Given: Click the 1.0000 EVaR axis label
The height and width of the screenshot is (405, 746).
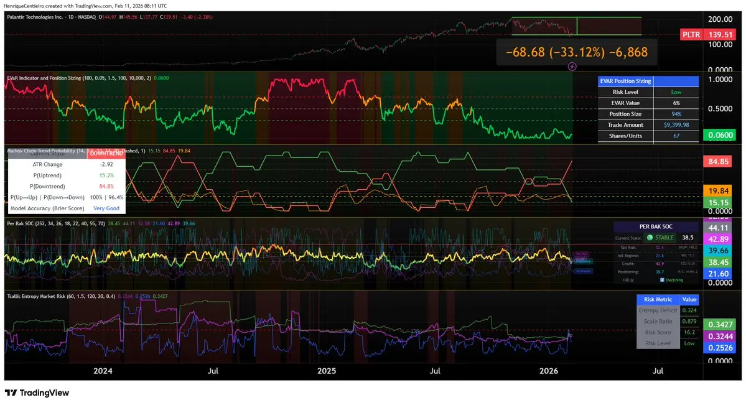Looking at the screenshot, I should 720,80.
